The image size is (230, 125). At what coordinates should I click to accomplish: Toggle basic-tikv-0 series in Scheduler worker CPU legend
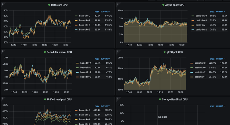click(x=86, y=68)
